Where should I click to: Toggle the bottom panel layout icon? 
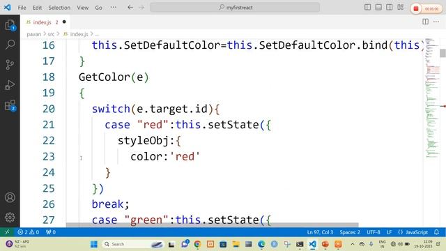point(378,8)
